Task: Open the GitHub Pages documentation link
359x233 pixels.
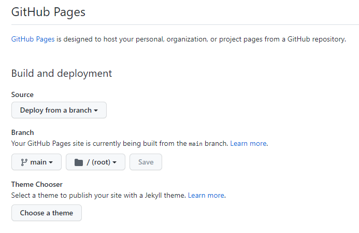Action: pos(33,39)
